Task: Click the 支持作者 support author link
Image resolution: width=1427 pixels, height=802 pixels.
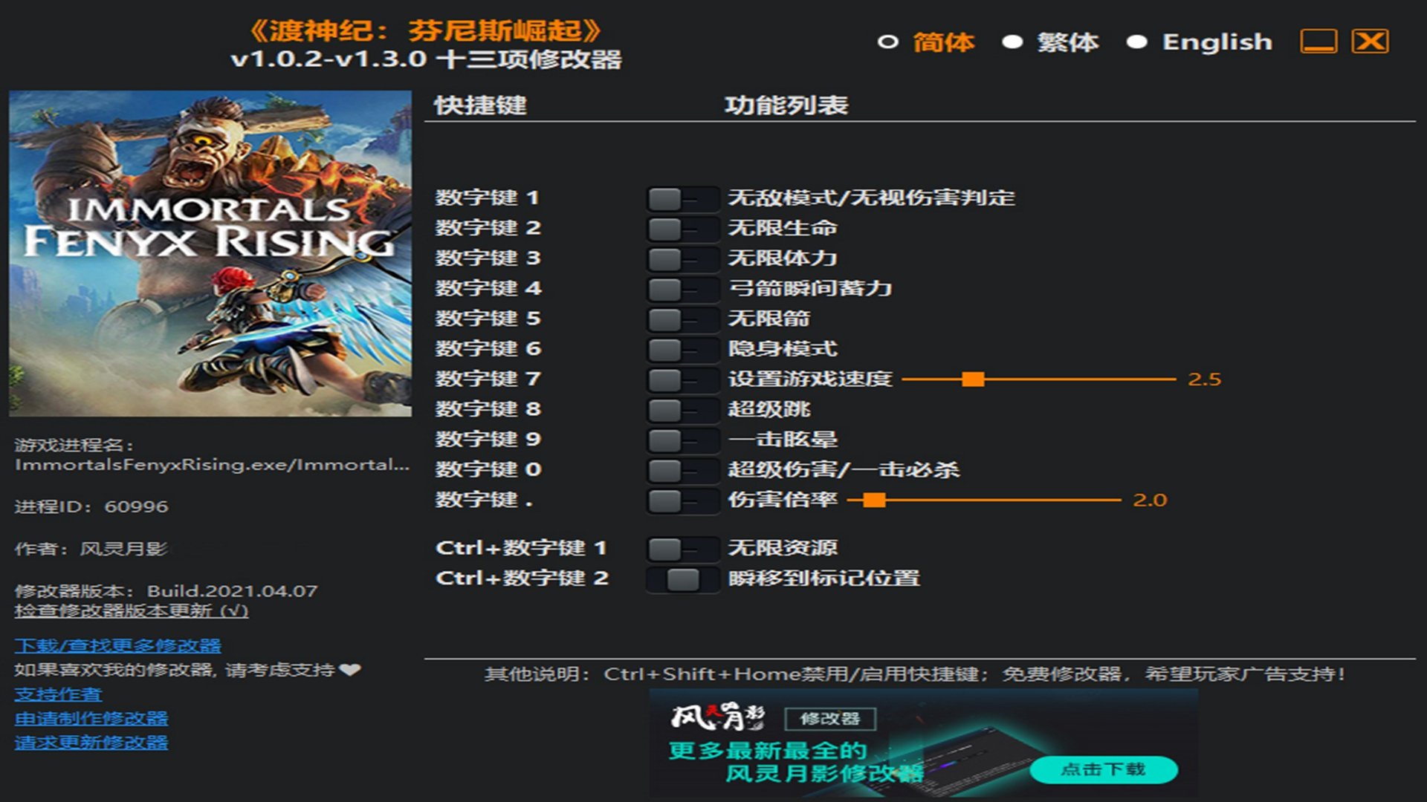Action: coord(58,695)
